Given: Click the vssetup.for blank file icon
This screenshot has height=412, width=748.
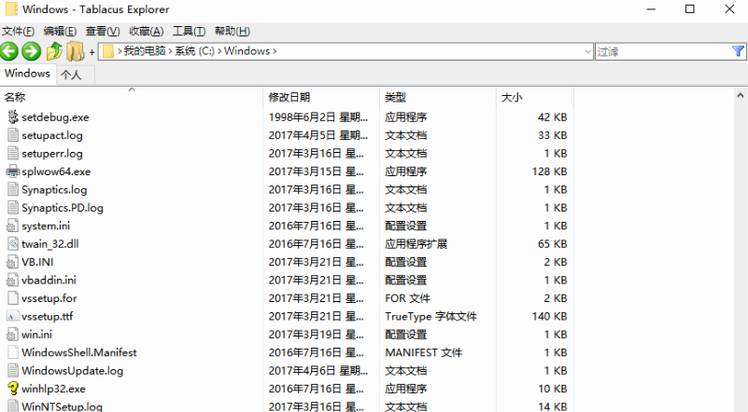Looking at the screenshot, I should [x=13, y=297].
